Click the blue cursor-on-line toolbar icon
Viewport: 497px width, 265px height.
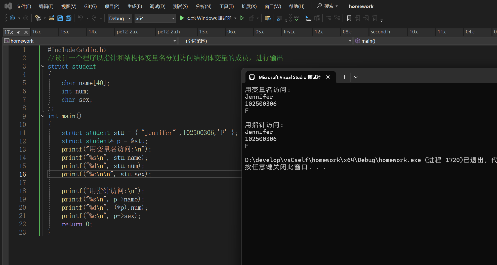click(308, 18)
